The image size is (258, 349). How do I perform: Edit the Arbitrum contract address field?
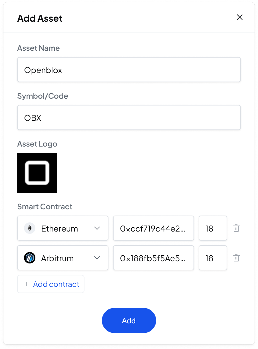click(154, 258)
